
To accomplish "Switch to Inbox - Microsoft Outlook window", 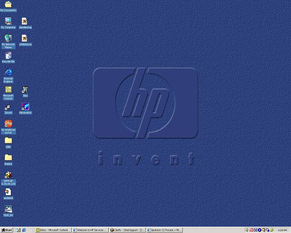I will click(54, 230).
